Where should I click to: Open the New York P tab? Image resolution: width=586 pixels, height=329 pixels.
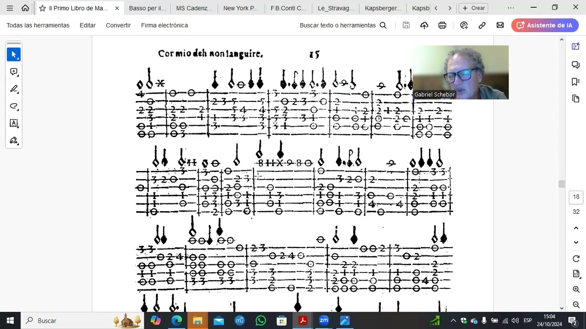pos(241,8)
